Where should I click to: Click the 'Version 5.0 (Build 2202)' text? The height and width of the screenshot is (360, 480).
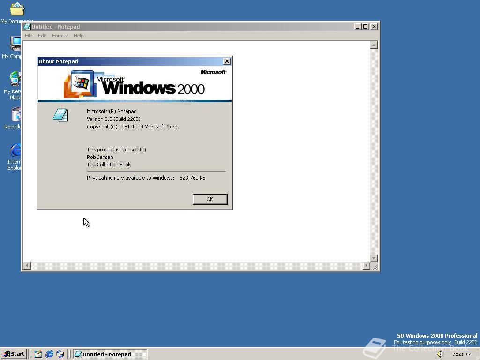pos(113,119)
